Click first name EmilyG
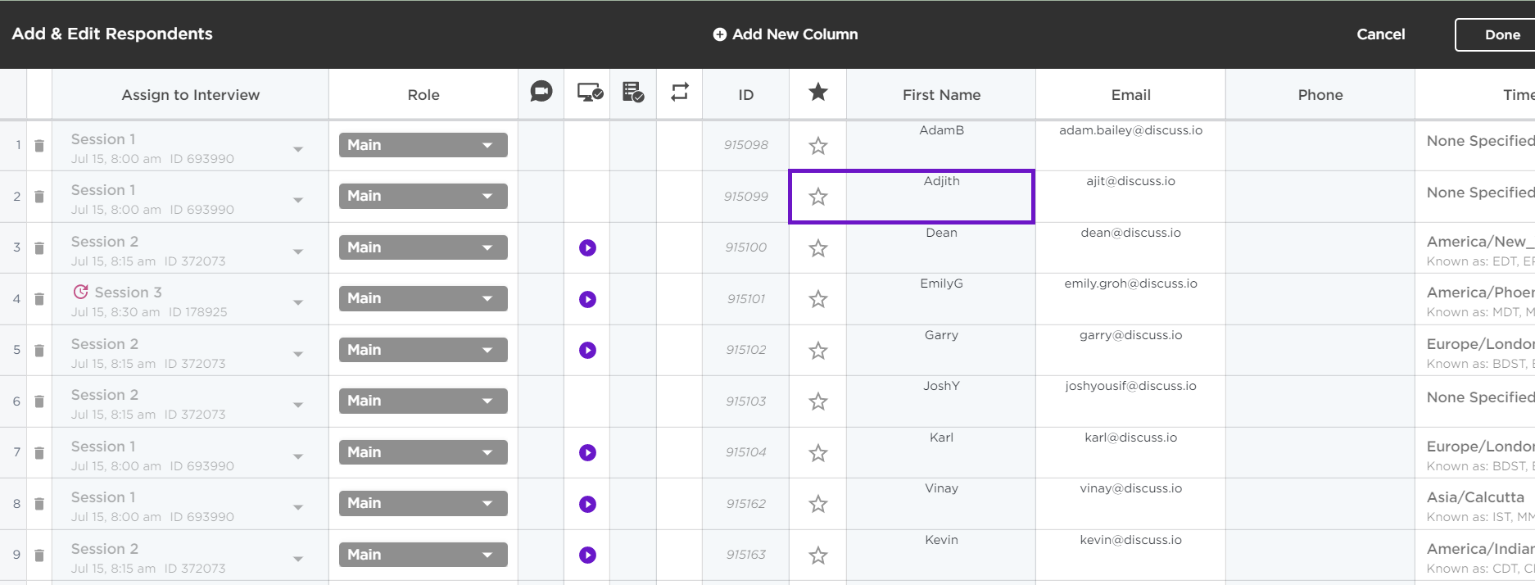This screenshot has width=1535, height=585. click(x=941, y=283)
